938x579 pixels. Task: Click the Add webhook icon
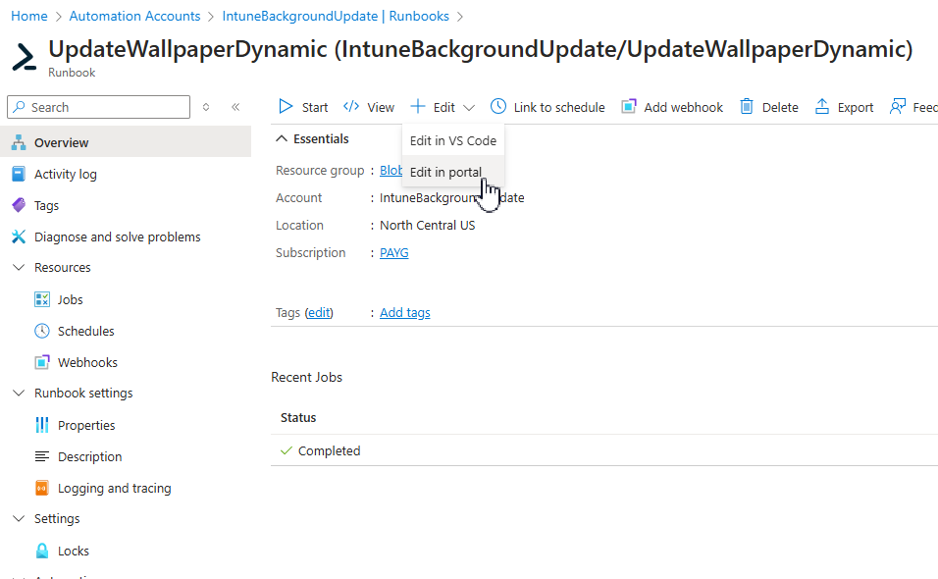(629, 107)
